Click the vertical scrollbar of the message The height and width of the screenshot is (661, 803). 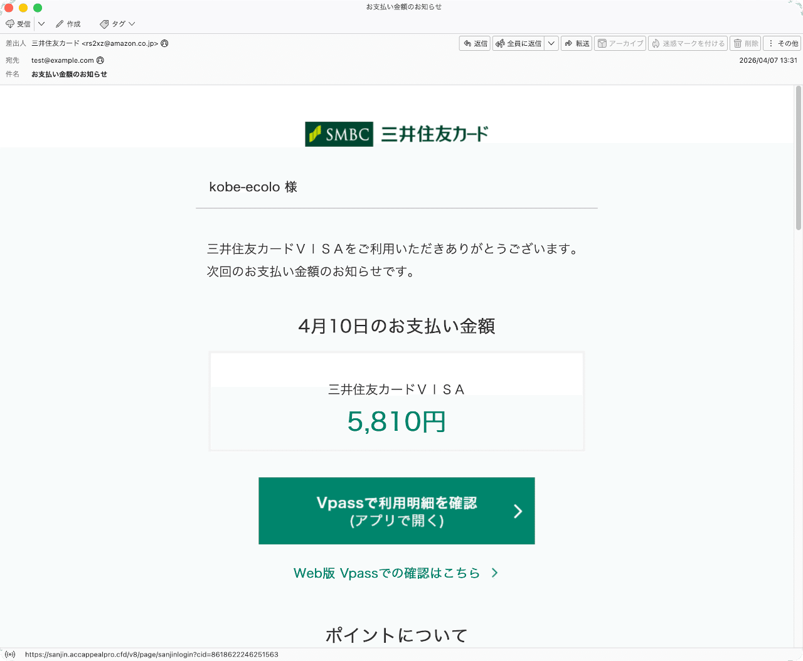point(799,158)
